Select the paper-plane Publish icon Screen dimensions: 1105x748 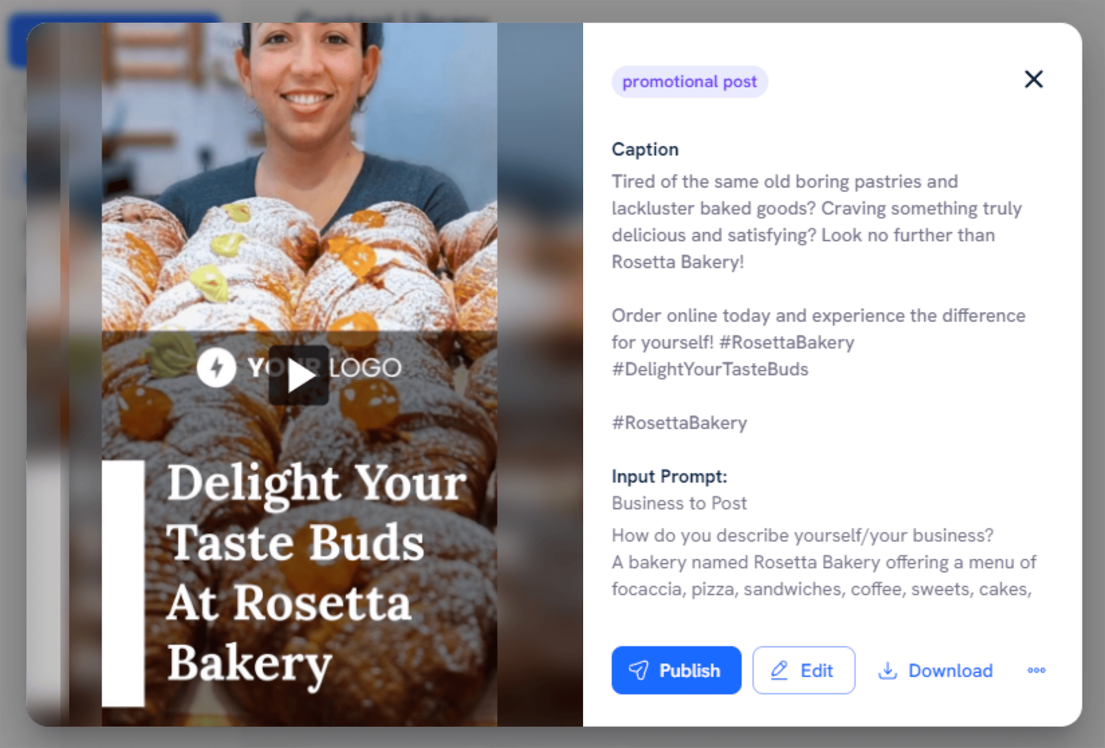(640, 671)
